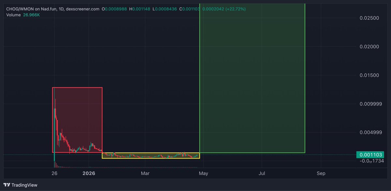The width and height of the screenshot is (391, 191).
Task: Click the 0.02000 price axis label
Action: pyautogui.click(x=369, y=47)
